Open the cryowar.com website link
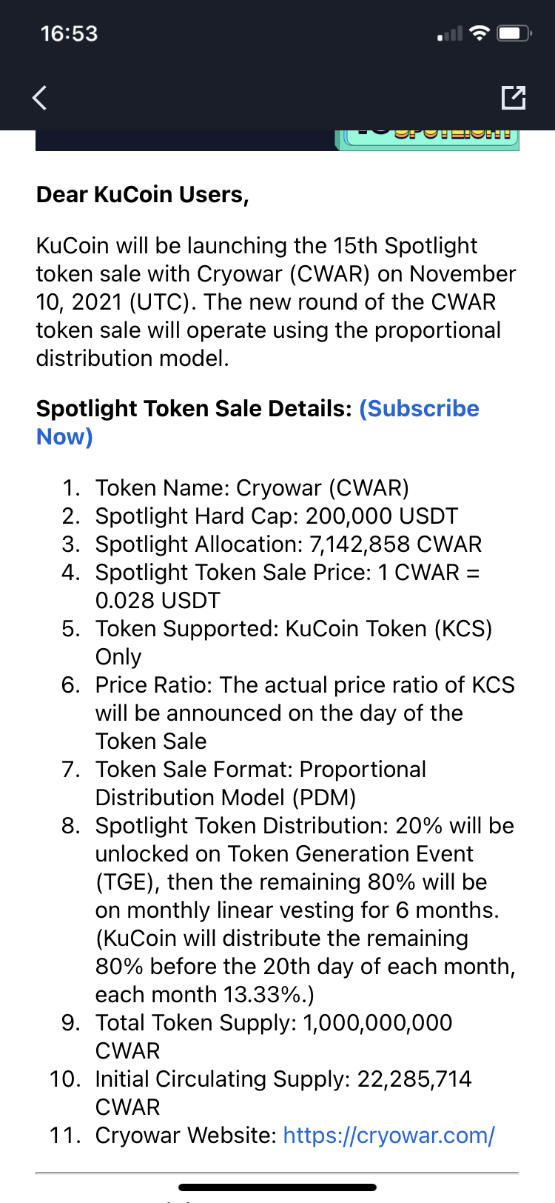The image size is (555, 1203). (x=388, y=1135)
